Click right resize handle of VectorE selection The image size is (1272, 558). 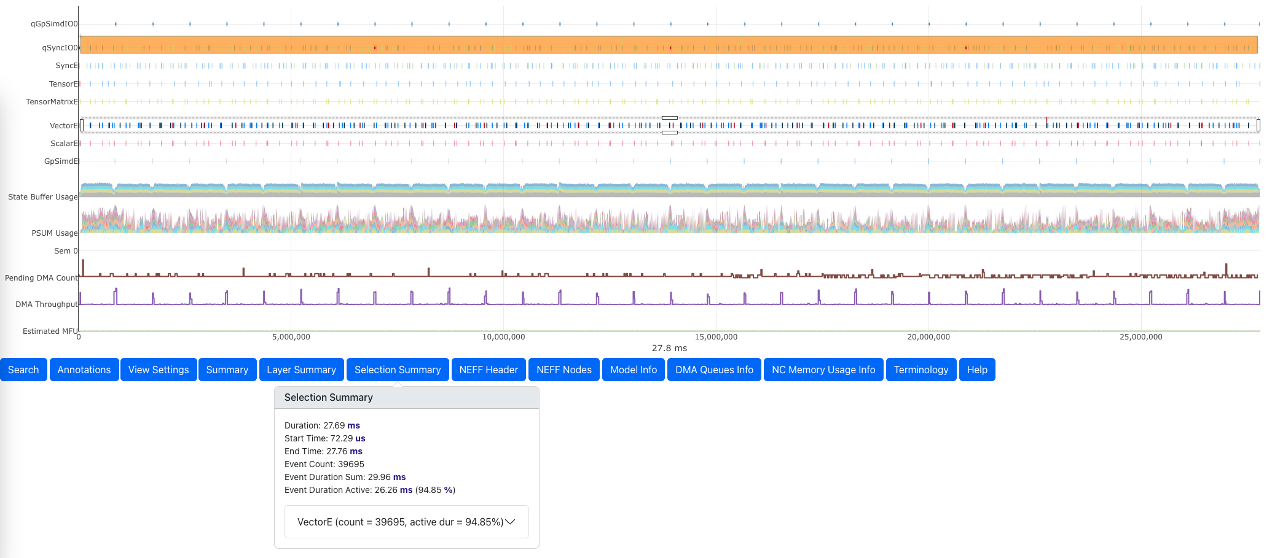click(x=1258, y=125)
